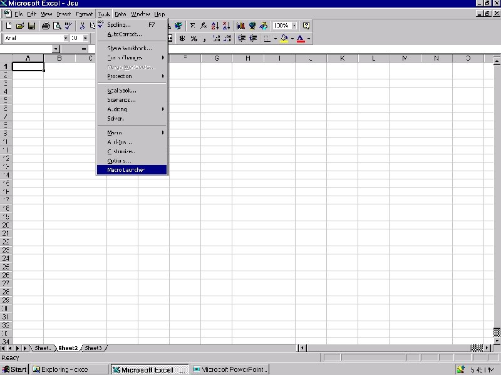
Task: Open the Name Box dropdown arrow
Action: click(x=56, y=49)
